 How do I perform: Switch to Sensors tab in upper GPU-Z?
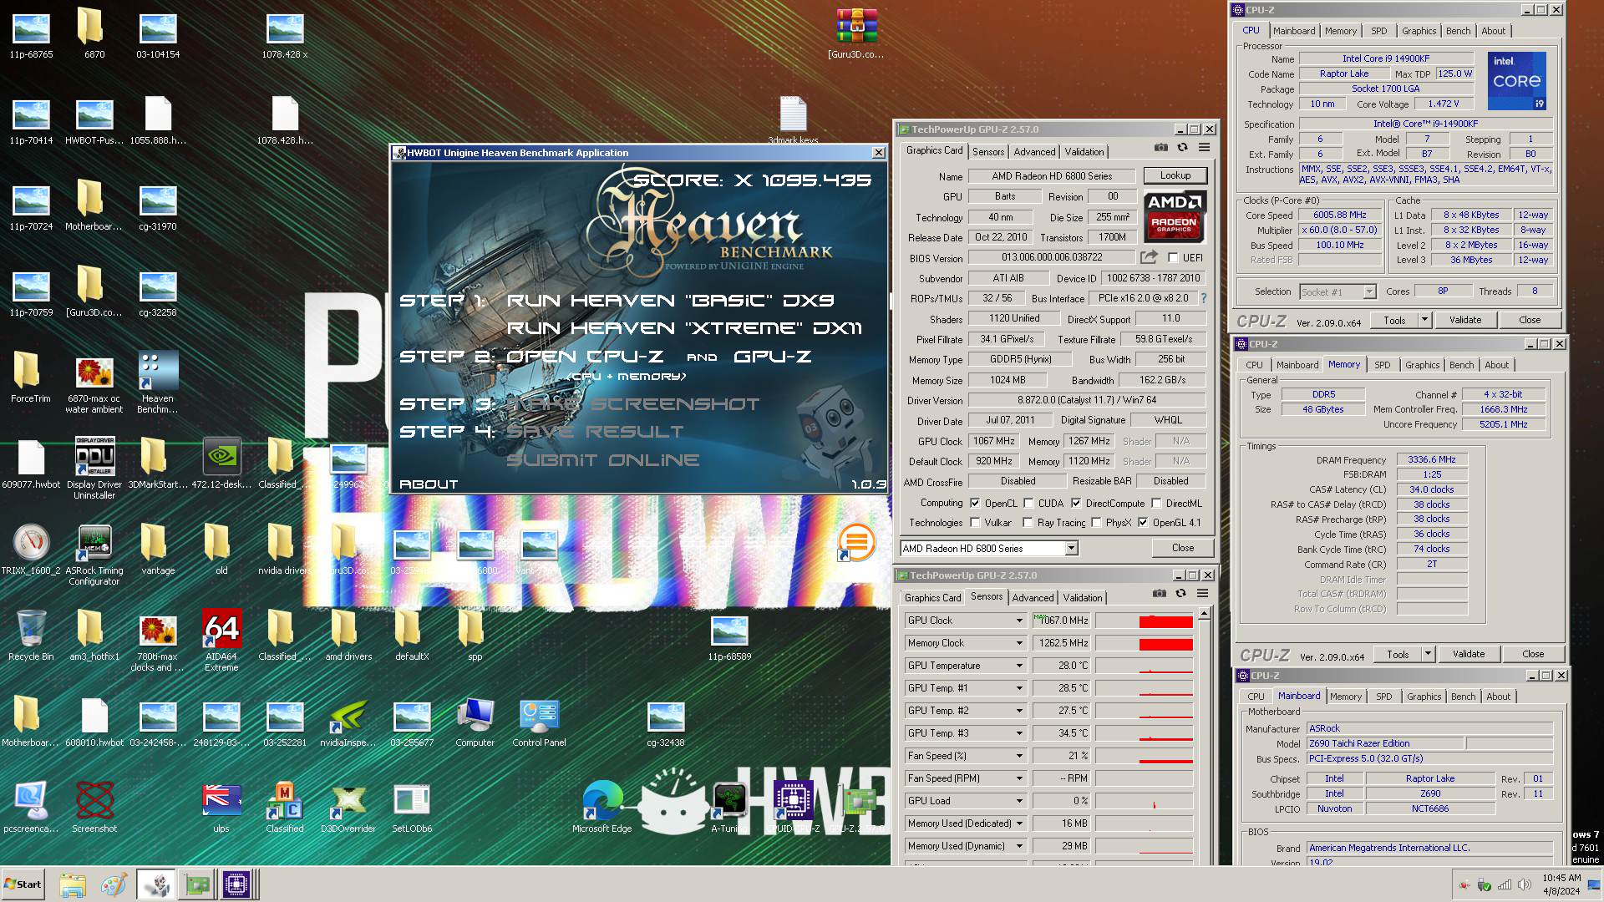[x=988, y=152]
